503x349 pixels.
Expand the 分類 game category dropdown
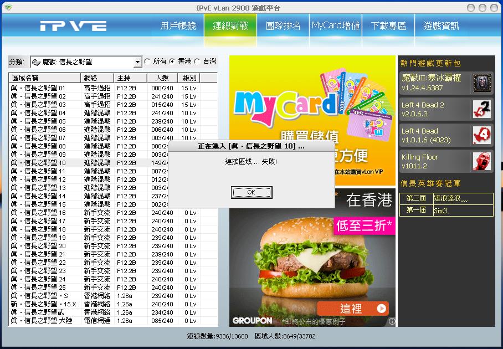click(x=137, y=61)
